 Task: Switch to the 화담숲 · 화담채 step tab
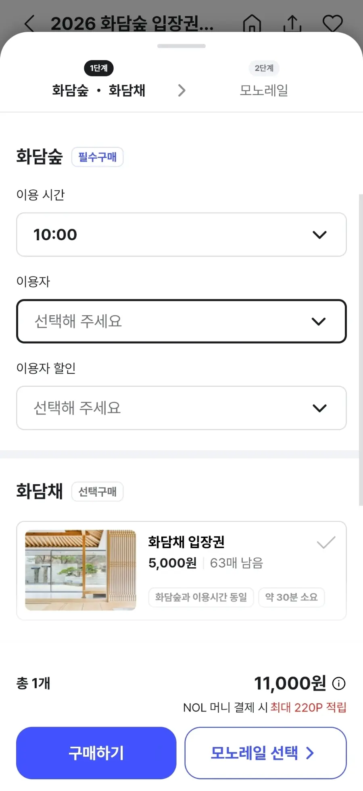pyautogui.click(x=99, y=90)
